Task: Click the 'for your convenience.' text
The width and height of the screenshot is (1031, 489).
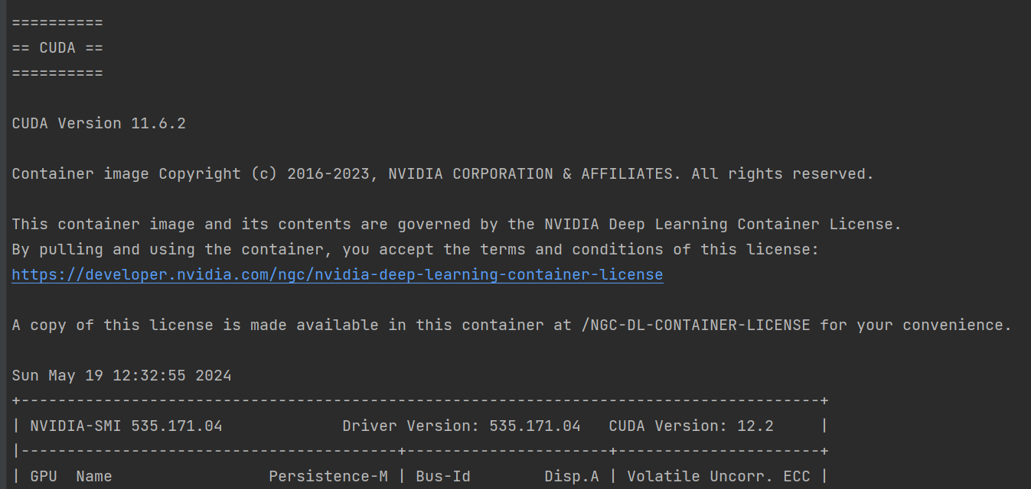Action: [916, 325]
